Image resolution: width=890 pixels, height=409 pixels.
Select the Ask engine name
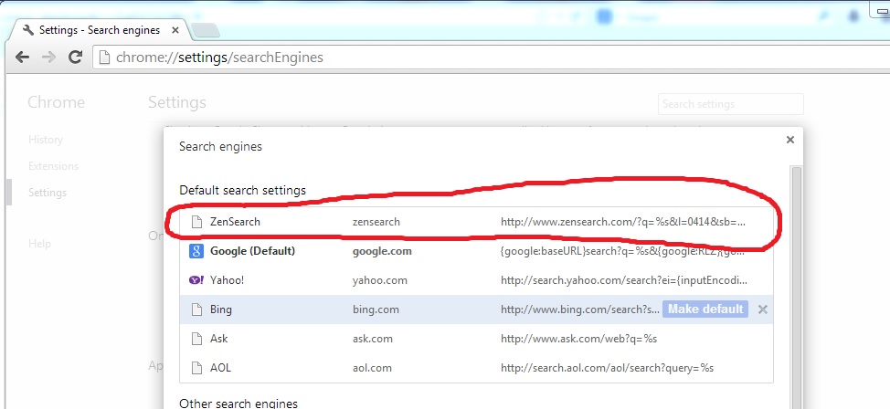click(218, 339)
